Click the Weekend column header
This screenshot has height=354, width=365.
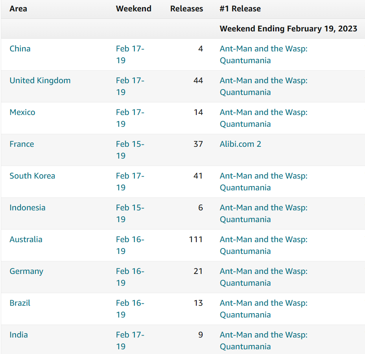[x=134, y=9]
